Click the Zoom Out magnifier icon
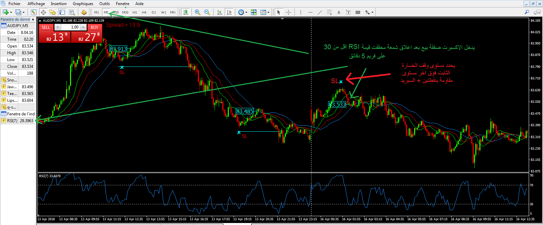 pos(207,12)
